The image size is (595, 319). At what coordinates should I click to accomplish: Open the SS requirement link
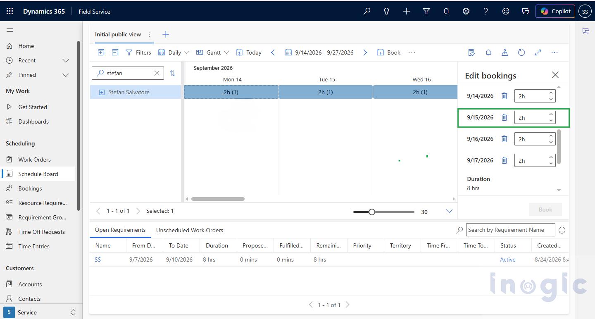coord(98,259)
